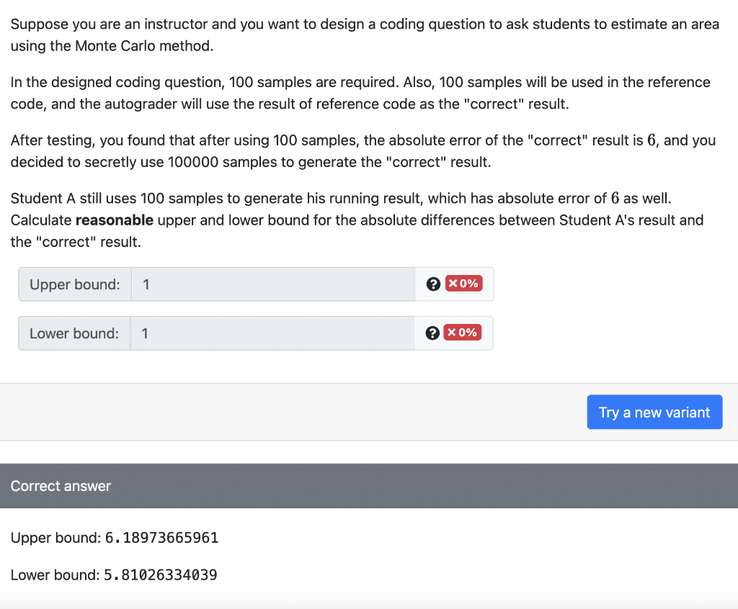
Task: Click the Lower bound label
Action: (74, 333)
